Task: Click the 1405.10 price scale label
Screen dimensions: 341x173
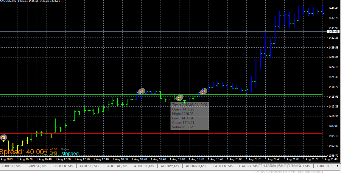Action: (x=334, y=136)
